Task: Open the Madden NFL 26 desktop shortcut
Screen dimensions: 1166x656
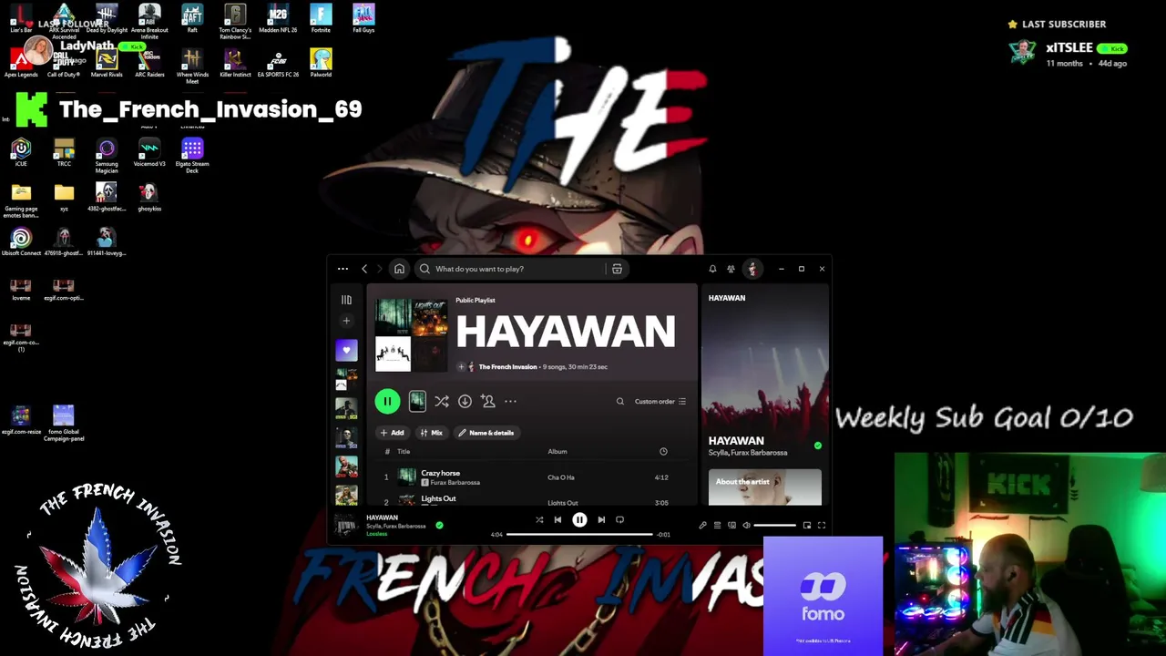Action: (x=278, y=18)
